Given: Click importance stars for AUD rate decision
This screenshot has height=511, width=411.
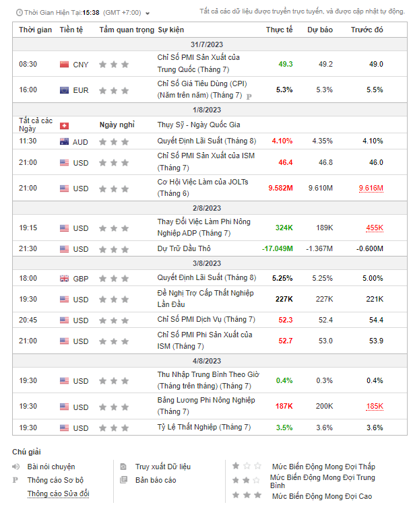Looking at the screenshot, I should (113, 141).
